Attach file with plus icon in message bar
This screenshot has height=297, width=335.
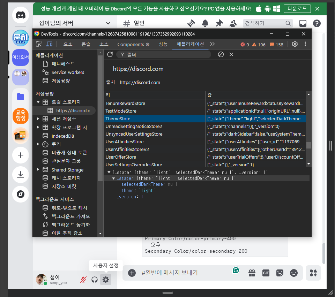coord(132,273)
